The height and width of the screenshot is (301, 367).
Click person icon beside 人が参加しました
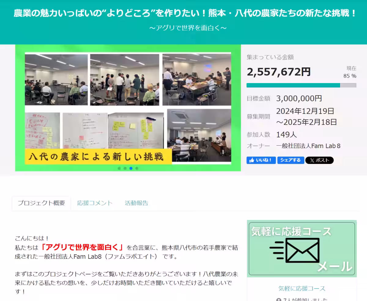pyautogui.click(x=278, y=300)
